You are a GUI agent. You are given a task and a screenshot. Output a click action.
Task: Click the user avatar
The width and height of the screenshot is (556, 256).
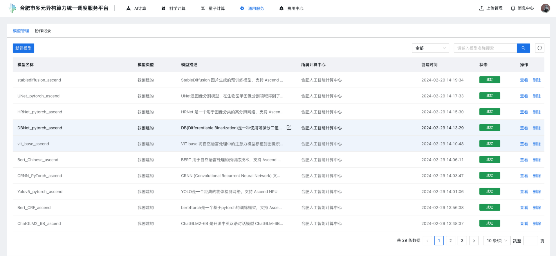coord(545,8)
